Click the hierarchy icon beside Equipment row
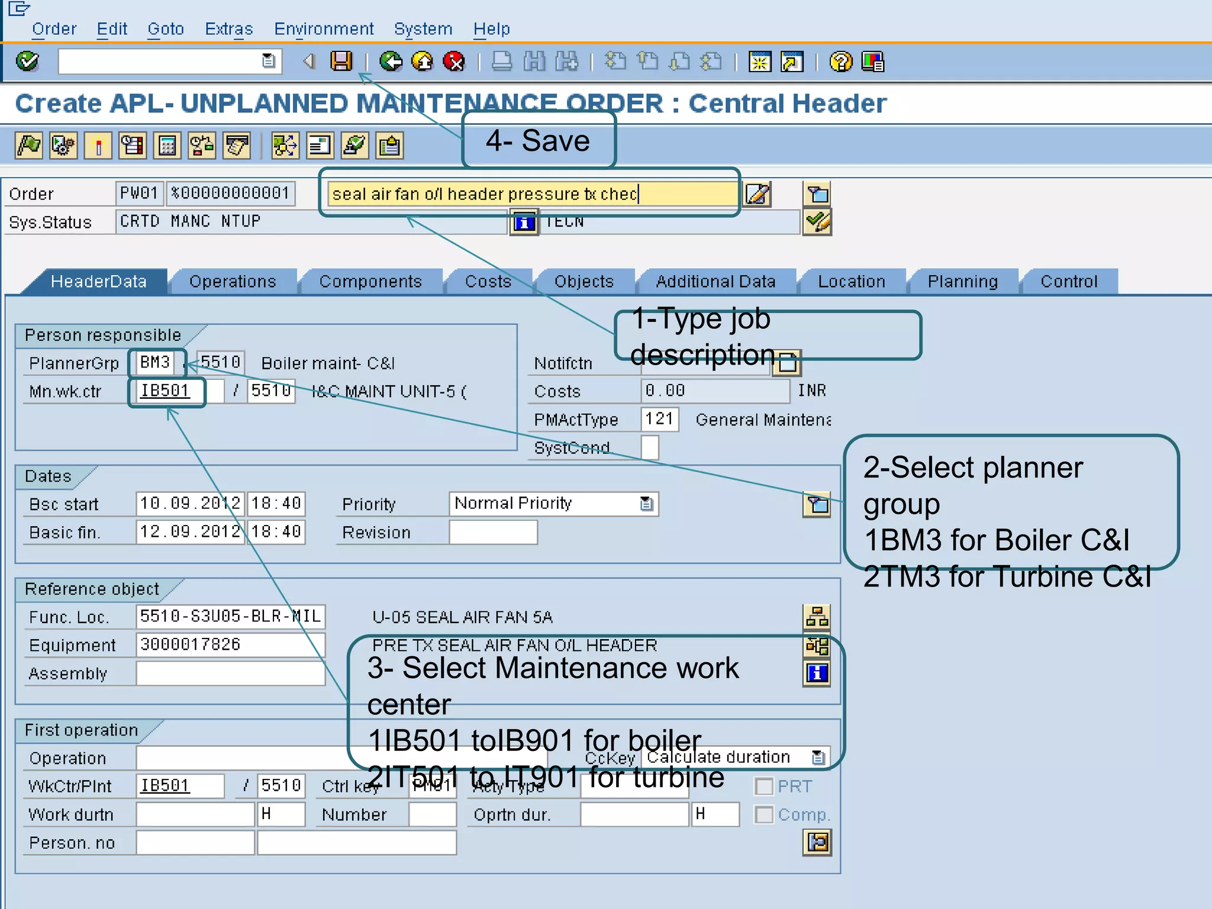 click(817, 646)
